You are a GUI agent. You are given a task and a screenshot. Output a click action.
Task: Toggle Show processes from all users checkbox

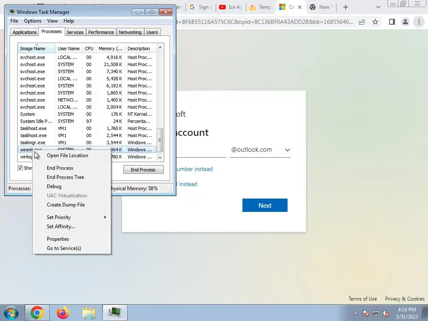point(20,168)
